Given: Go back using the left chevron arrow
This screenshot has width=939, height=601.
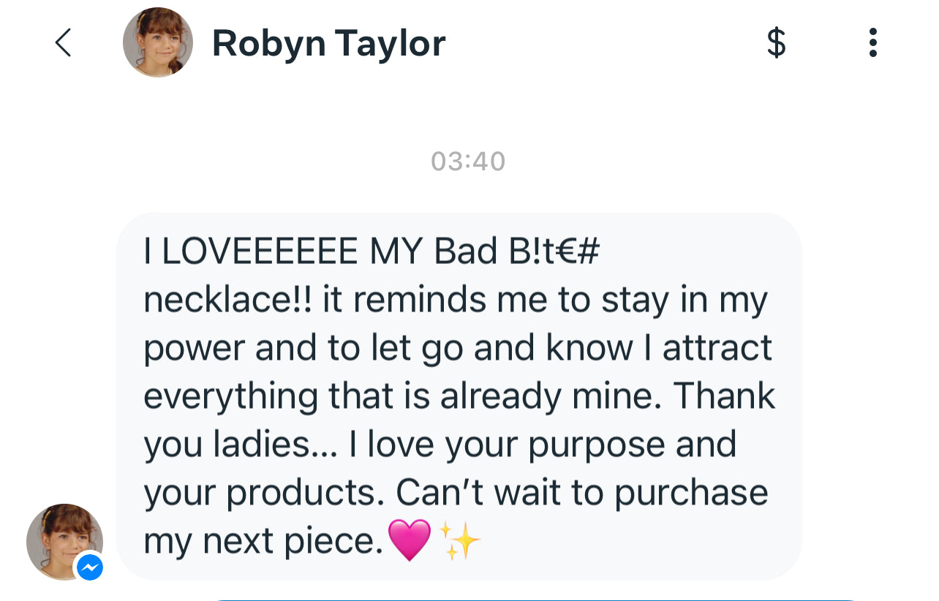Looking at the screenshot, I should point(64,42).
